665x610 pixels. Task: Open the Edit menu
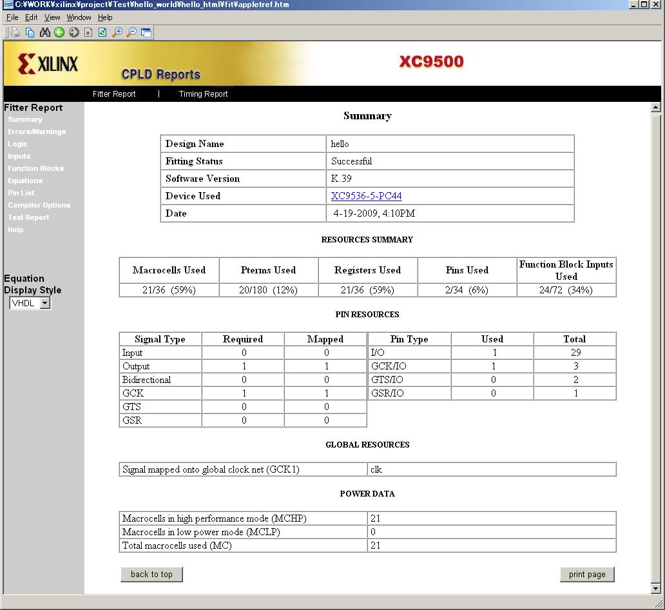(32, 17)
